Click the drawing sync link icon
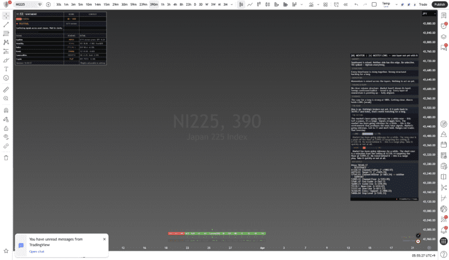This screenshot has height=260, width=449. pyautogui.click(x=6, y=146)
